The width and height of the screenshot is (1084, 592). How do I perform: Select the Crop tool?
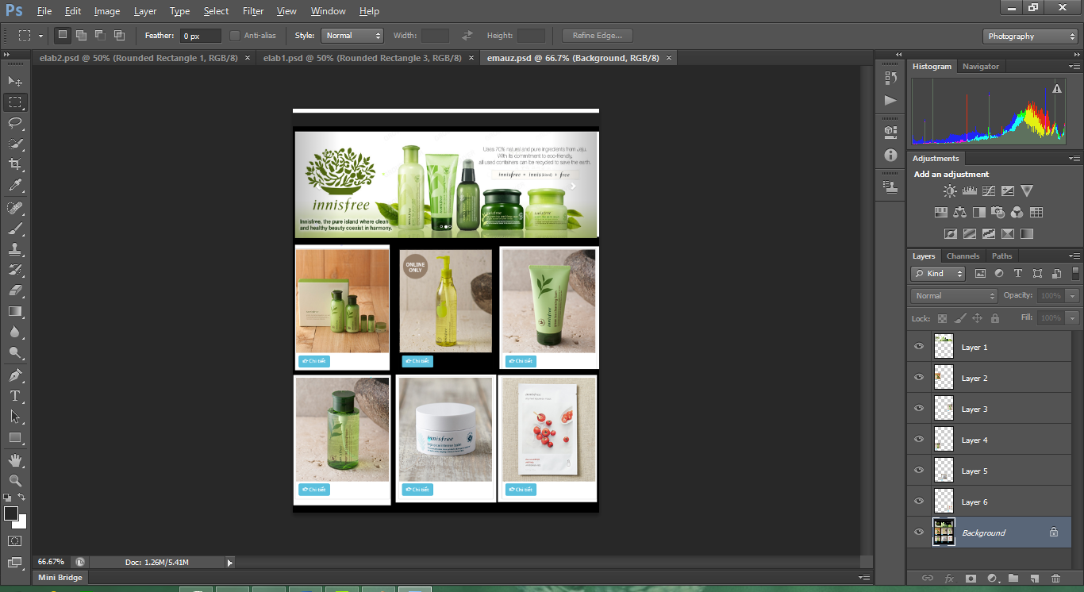[15, 164]
